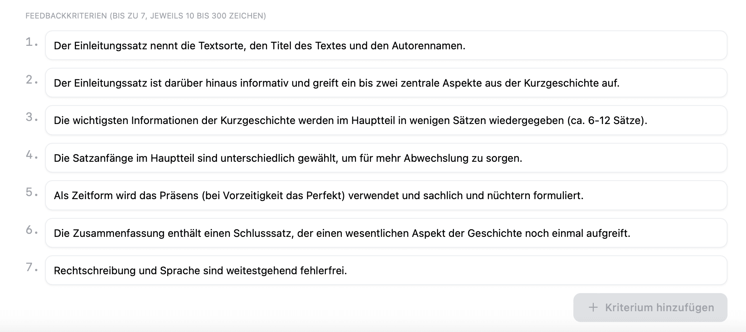Click the Rechtschreibung und Sprache criterion field
The image size is (746, 332).
[385, 271]
